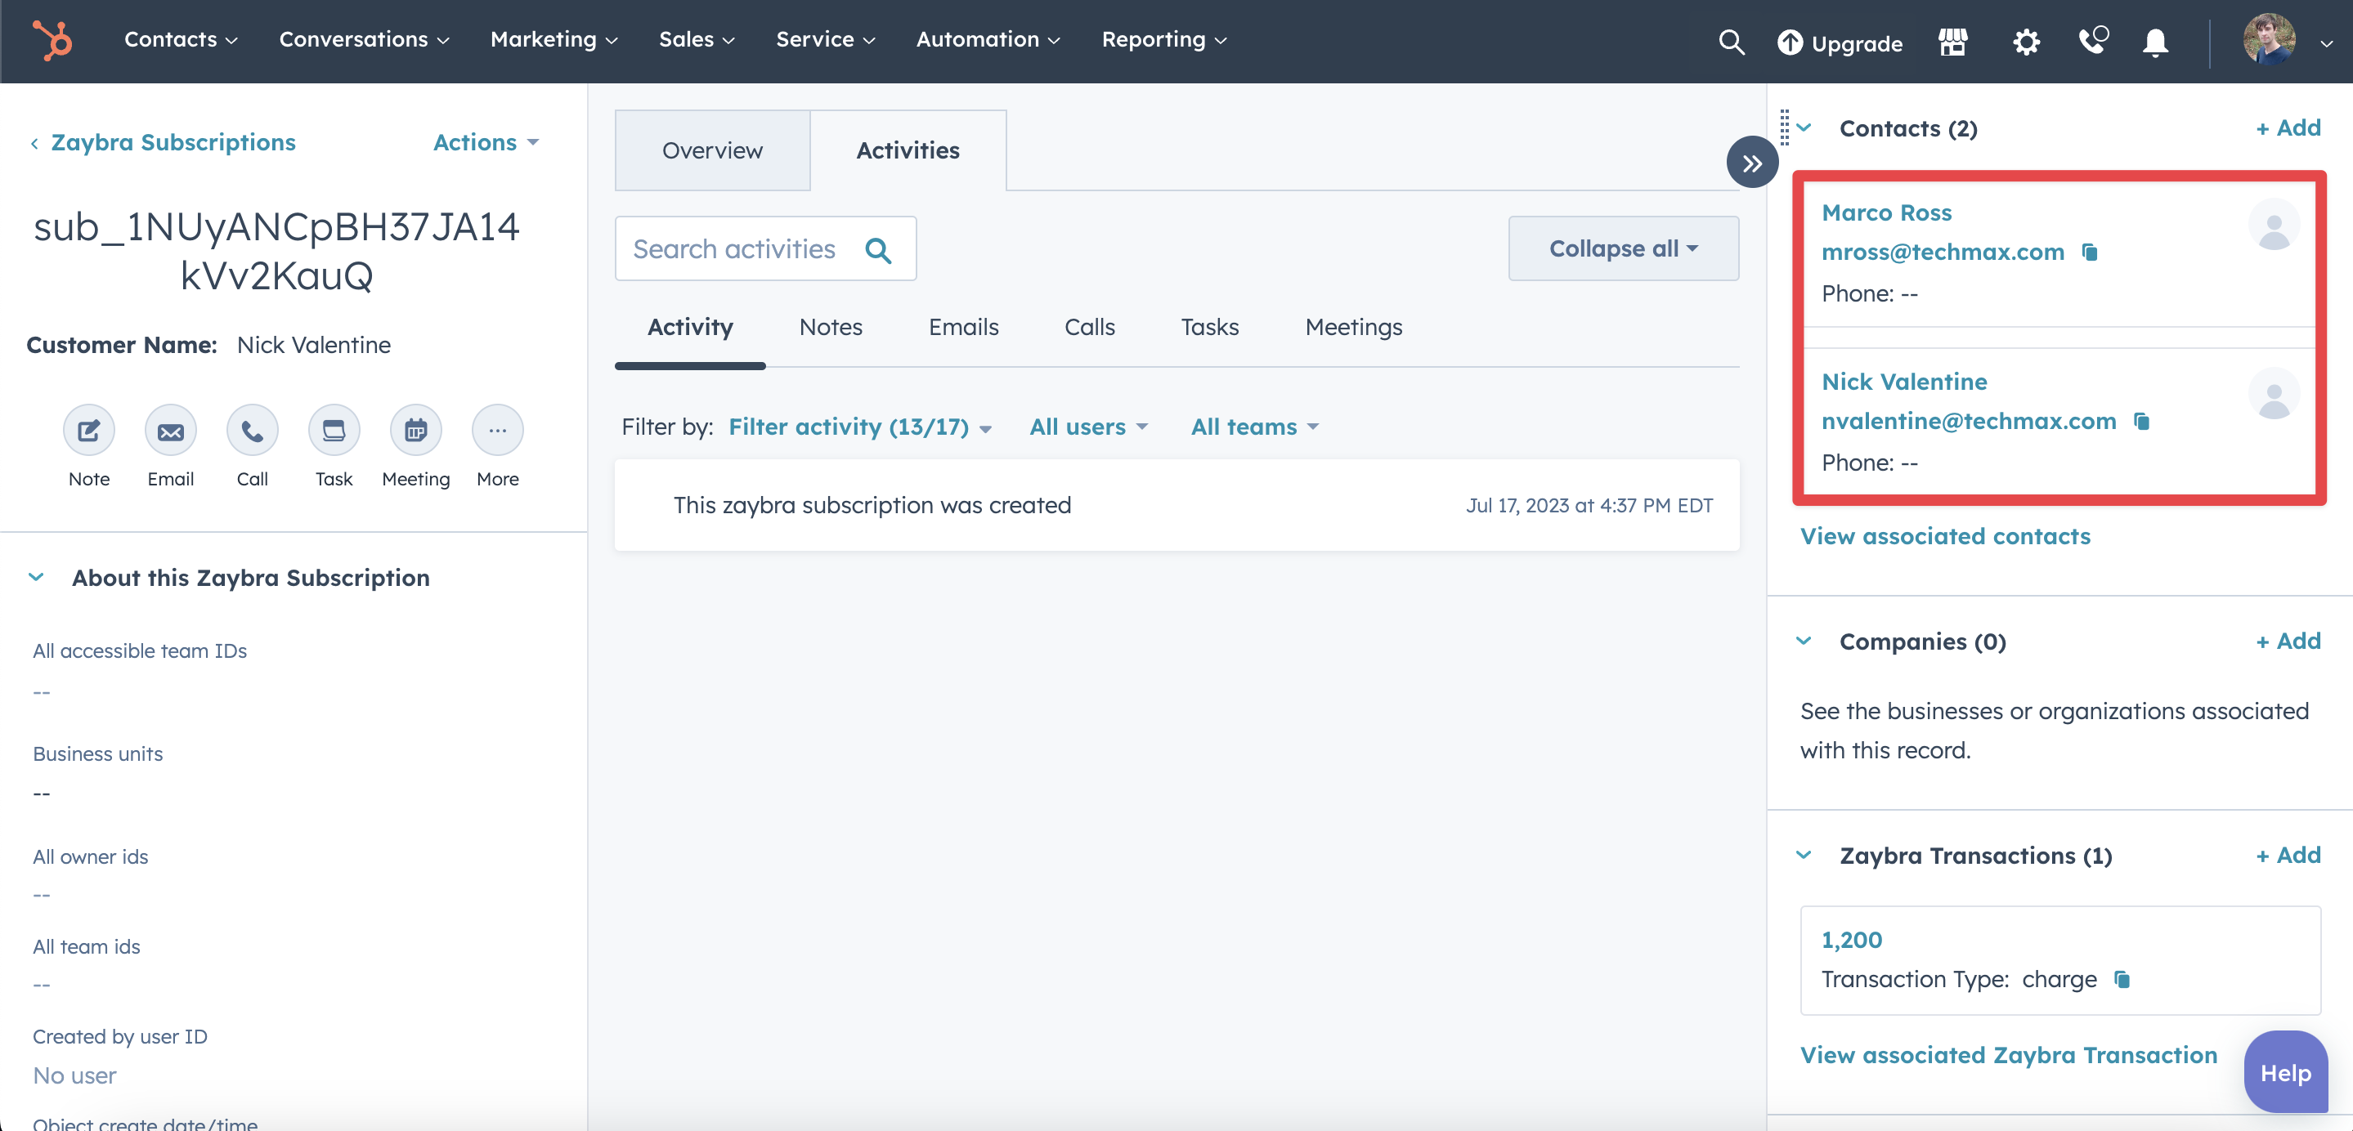Click mross@techmax.com email link
Viewport: 2353px width, 1131px height.
click(x=1943, y=252)
